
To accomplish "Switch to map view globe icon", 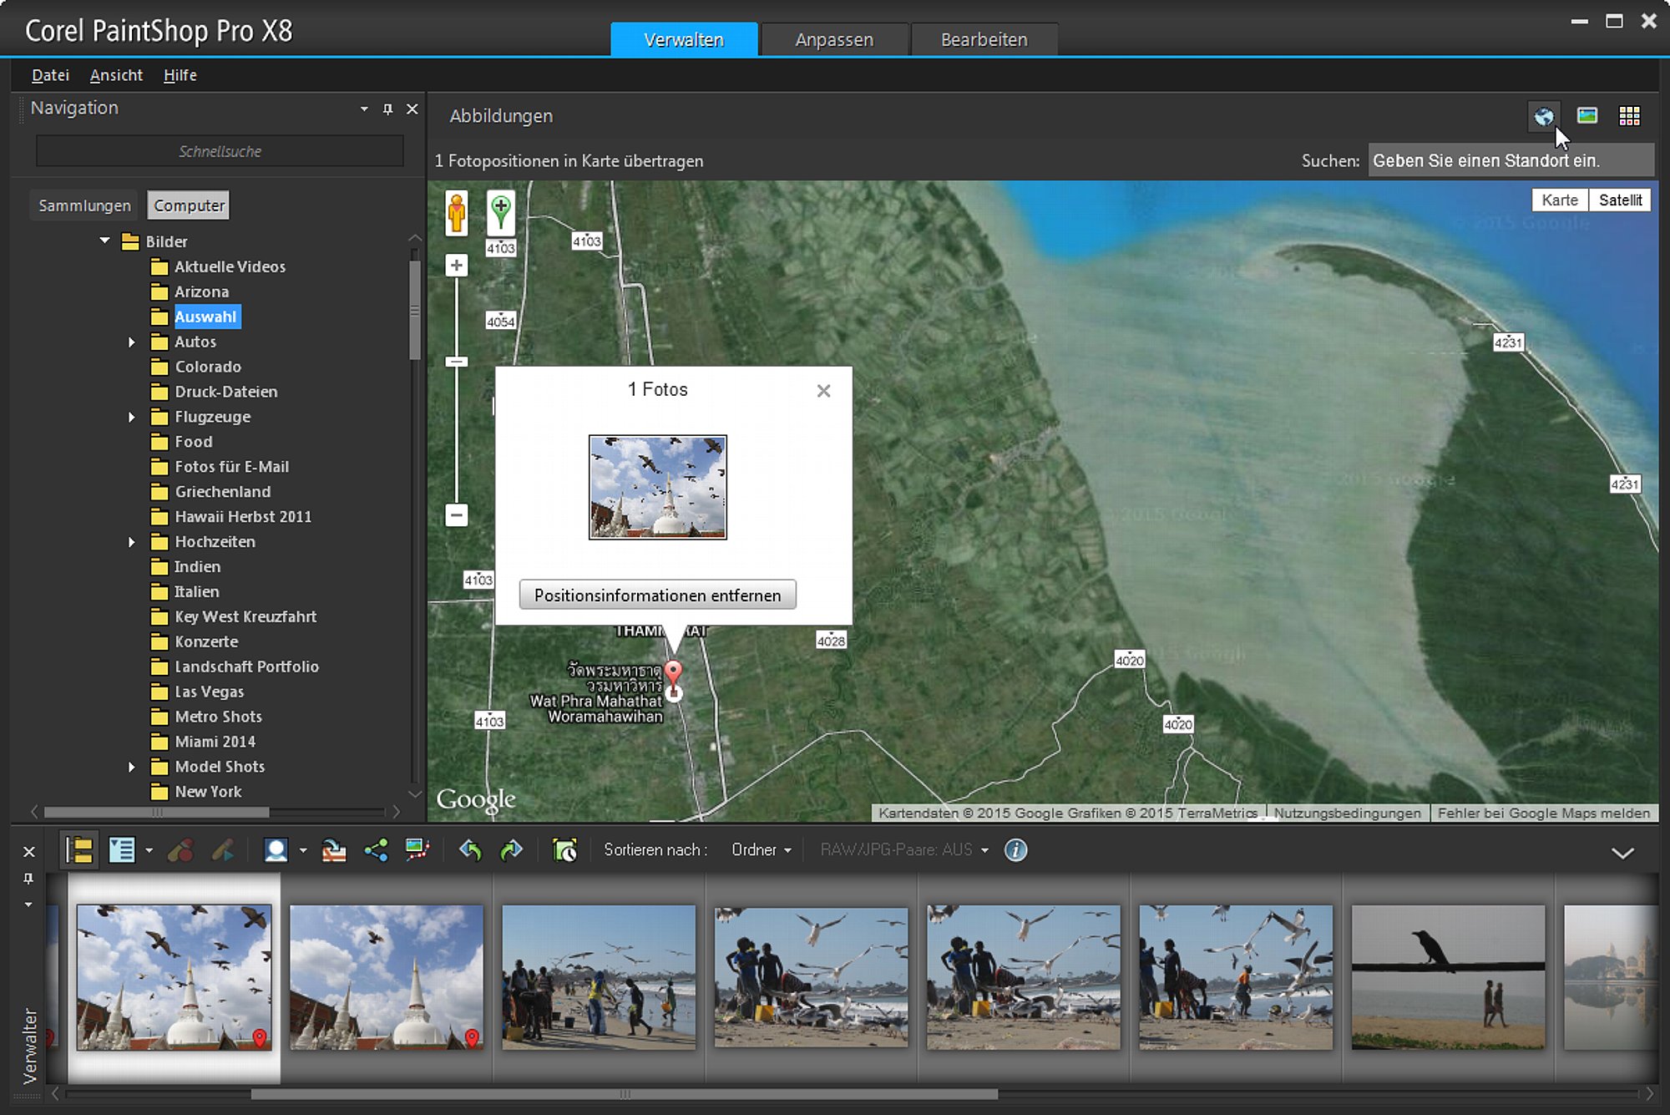I will click(x=1543, y=116).
